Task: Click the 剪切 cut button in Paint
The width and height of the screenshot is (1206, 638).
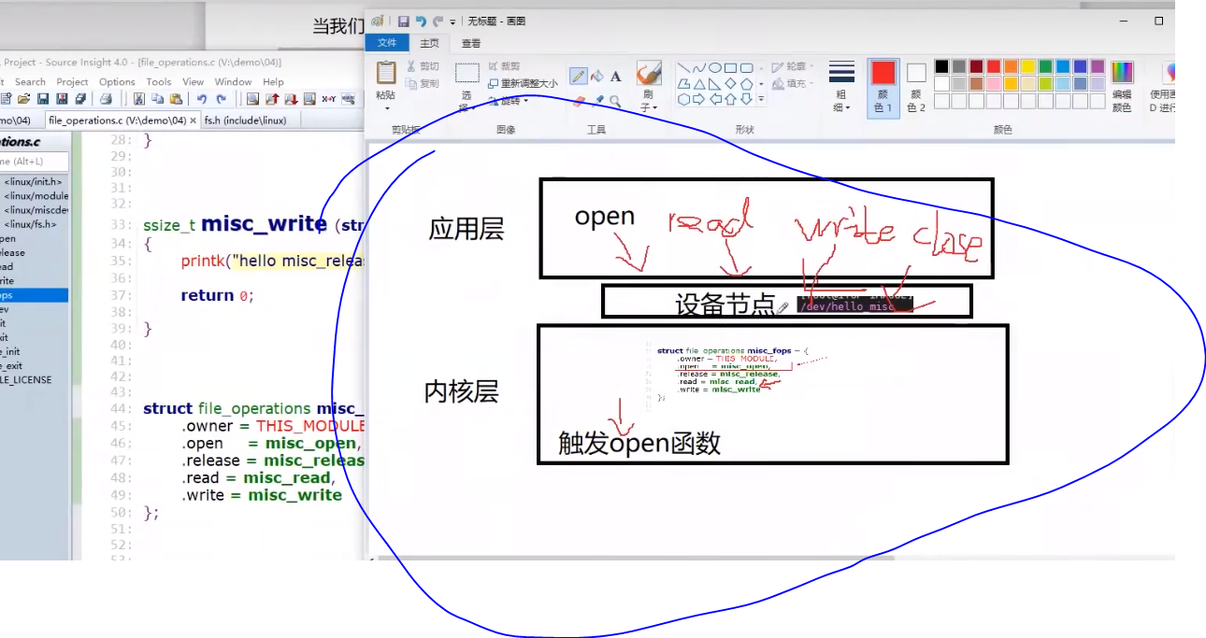Action: click(x=423, y=66)
